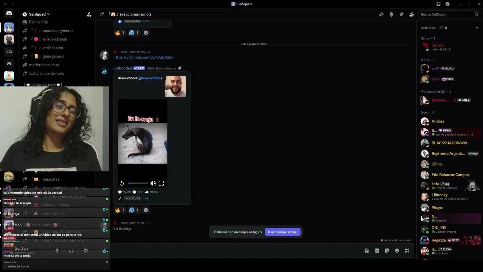Seek in the embedded video progress bar

138,183
